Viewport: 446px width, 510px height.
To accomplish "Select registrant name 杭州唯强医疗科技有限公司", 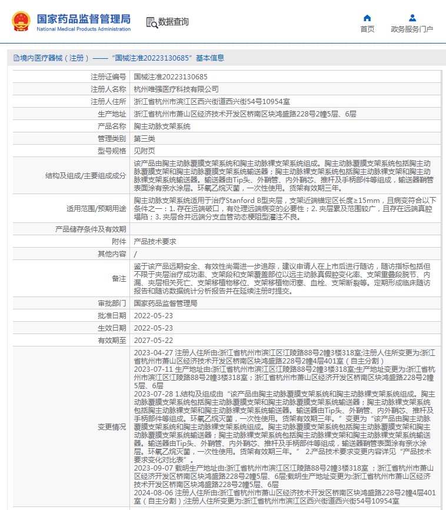I will point(176,89).
